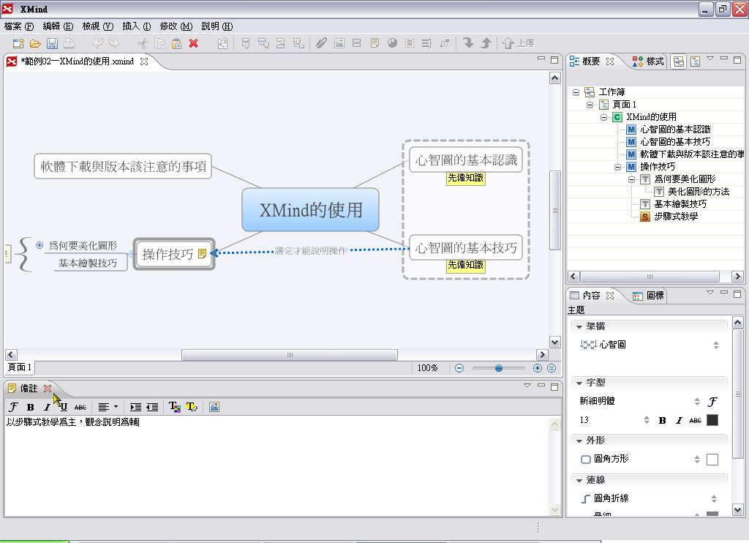Click the zoom out minus button
749x543 pixels.
pyautogui.click(x=459, y=368)
